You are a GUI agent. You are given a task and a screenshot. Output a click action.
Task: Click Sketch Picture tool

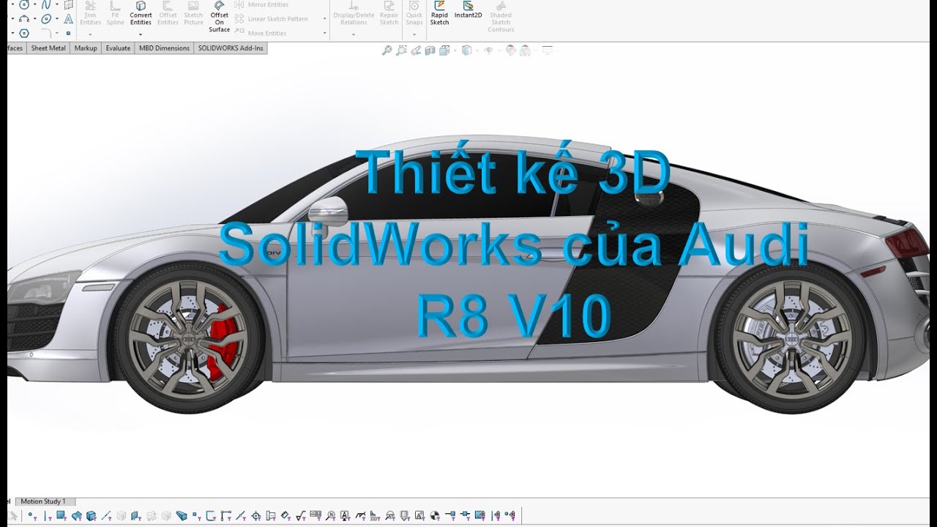tap(193, 15)
